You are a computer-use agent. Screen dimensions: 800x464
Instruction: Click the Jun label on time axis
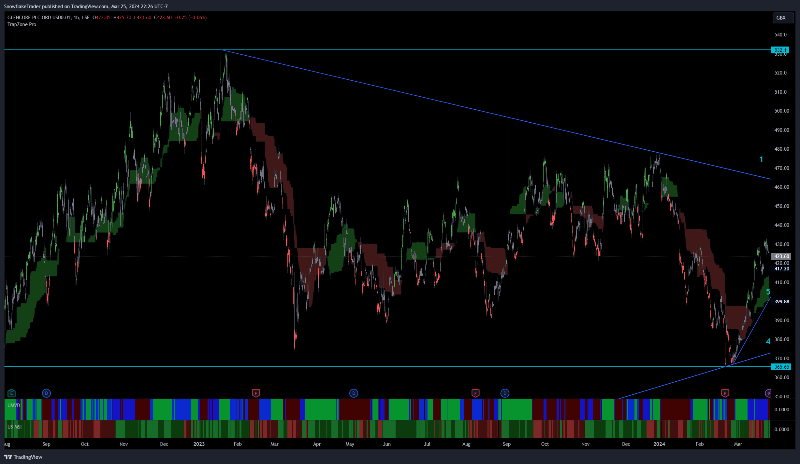[x=387, y=444]
